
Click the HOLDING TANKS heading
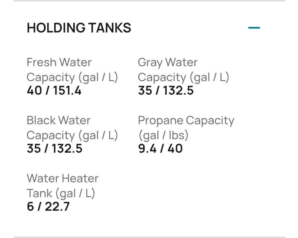[79, 28]
